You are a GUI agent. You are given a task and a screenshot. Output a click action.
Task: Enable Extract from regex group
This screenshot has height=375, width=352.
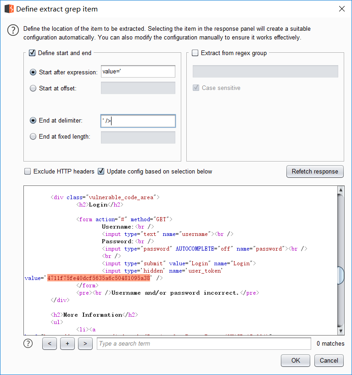pyautogui.click(x=196, y=53)
